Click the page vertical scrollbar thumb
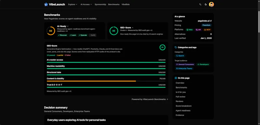Viewport: 260px width, 125px height. (259, 22)
